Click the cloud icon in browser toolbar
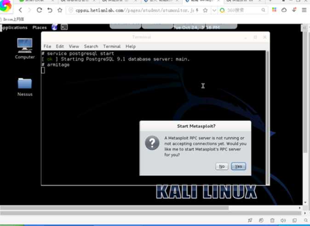310x226 pixels. click(x=284, y=10)
